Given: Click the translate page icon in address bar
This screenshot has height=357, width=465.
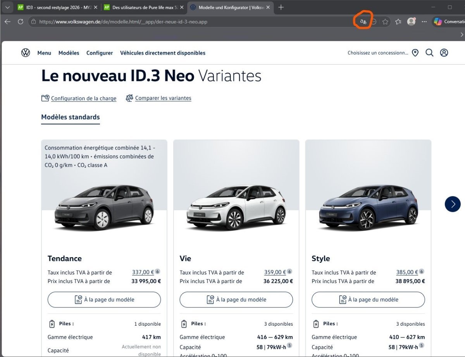Looking at the screenshot, I should click(x=363, y=22).
